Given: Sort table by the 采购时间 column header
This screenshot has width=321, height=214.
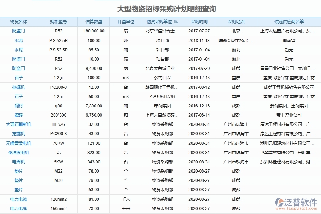Looking at the screenshot, I should (x=199, y=22).
